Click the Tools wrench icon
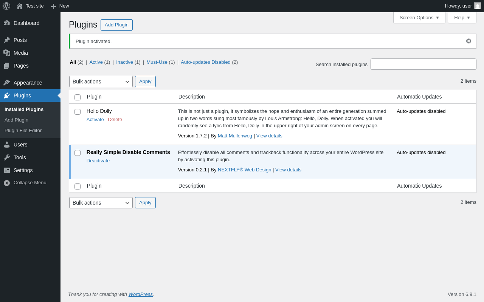The height and width of the screenshot is (302, 484). [7, 157]
